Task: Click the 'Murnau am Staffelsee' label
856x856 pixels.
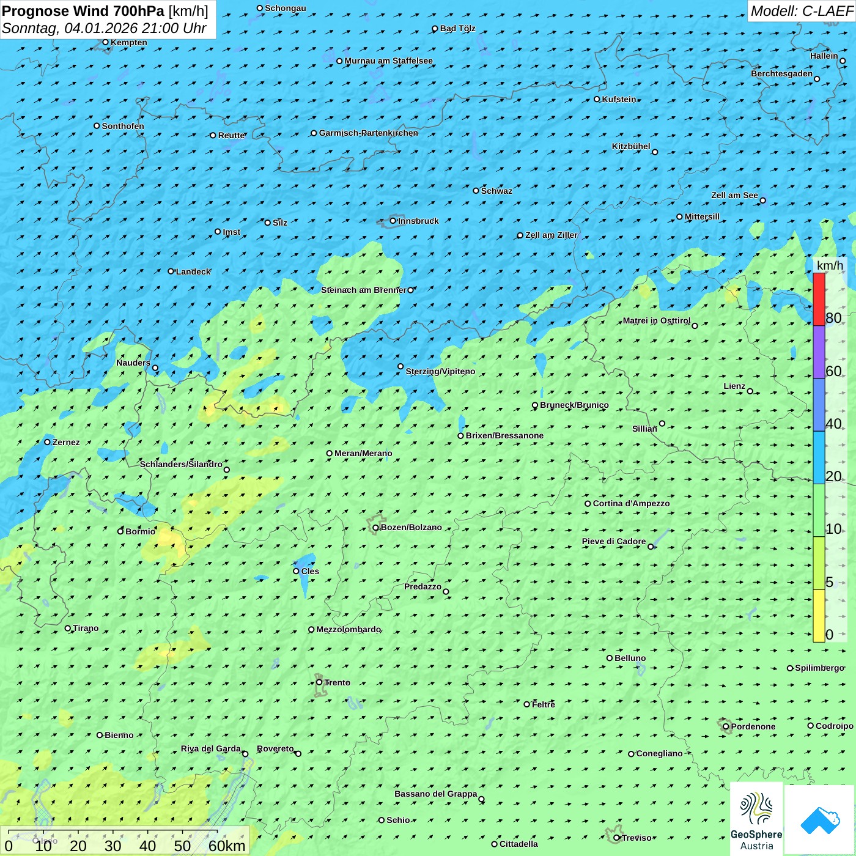Action: tap(388, 61)
